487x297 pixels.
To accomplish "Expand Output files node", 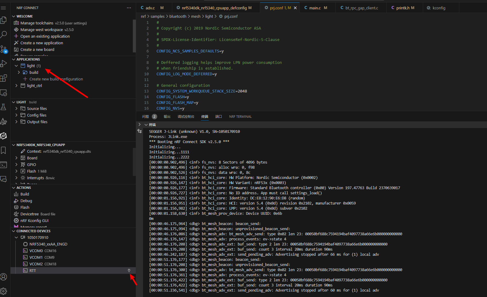I will (x=16, y=122).
